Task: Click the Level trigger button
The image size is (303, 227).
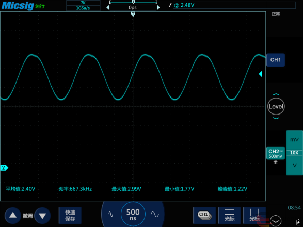Action: (276, 106)
